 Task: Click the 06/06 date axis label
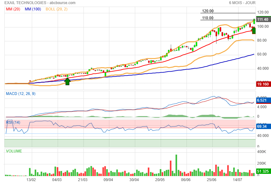click(186, 180)
